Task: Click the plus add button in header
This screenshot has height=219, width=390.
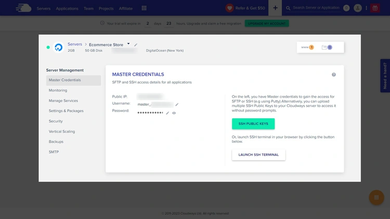Action: 276,8
